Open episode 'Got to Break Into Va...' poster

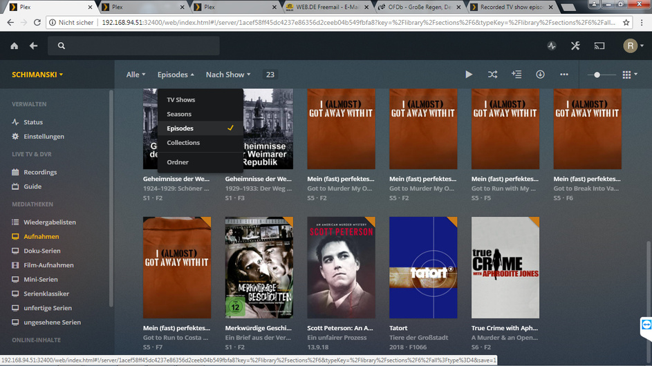(587, 128)
